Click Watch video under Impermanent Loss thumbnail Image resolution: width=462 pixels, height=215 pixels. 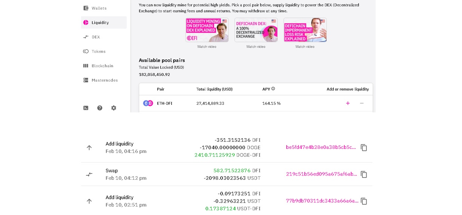click(x=305, y=47)
